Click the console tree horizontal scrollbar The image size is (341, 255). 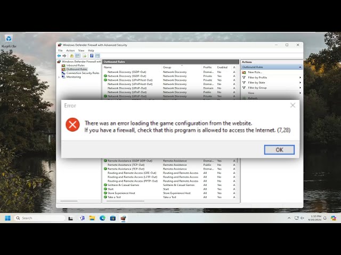[x=69, y=201]
